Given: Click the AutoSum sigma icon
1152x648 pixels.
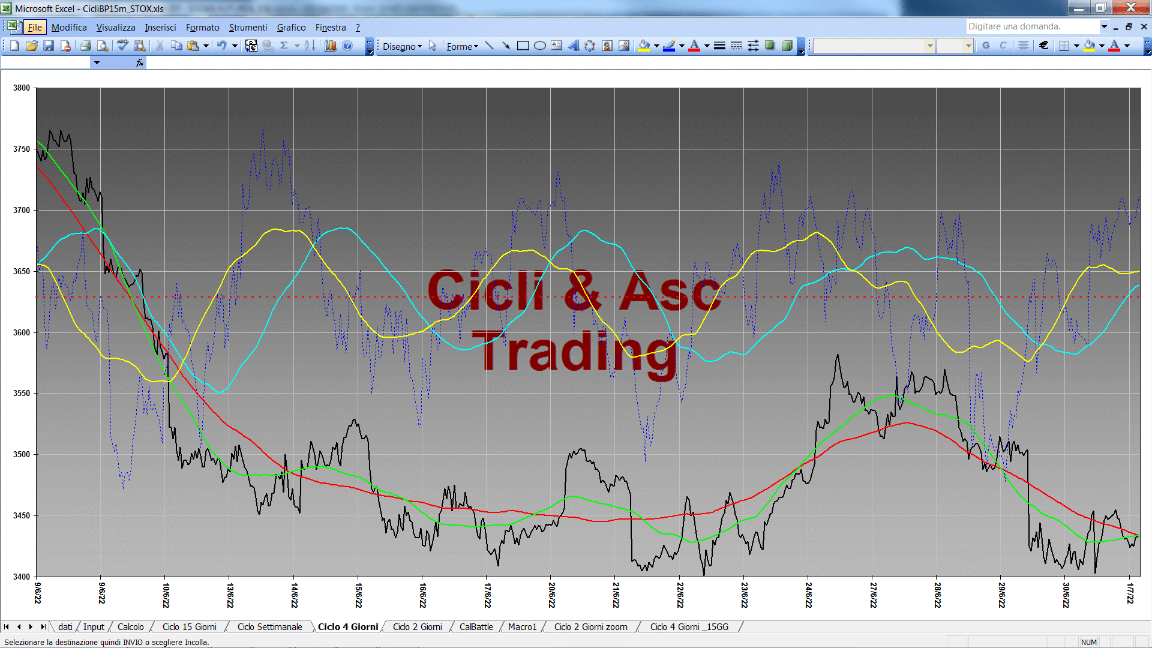Looking at the screenshot, I should point(284,46).
